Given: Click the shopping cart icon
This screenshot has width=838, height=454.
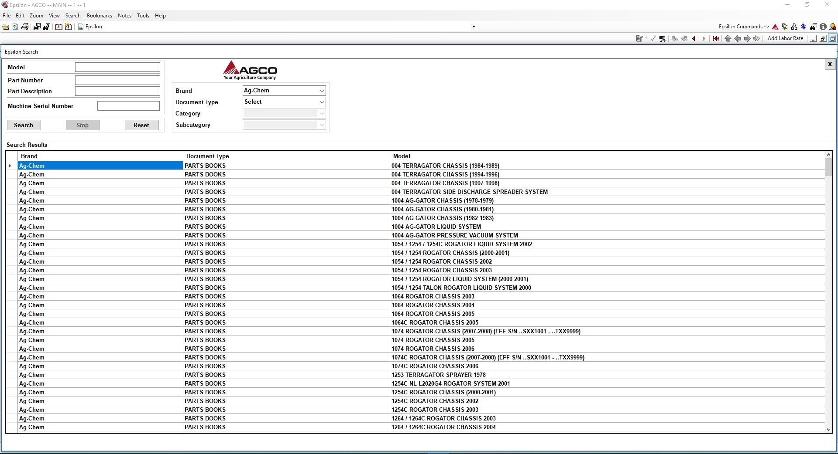Looking at the screenshot, I should click(x=663, y=39).
